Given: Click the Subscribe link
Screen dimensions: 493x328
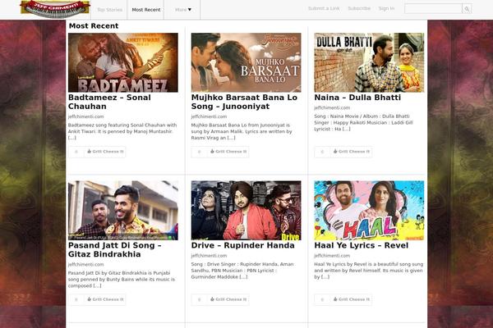Looking at the screenshot, I should click(x=359, y=8).
